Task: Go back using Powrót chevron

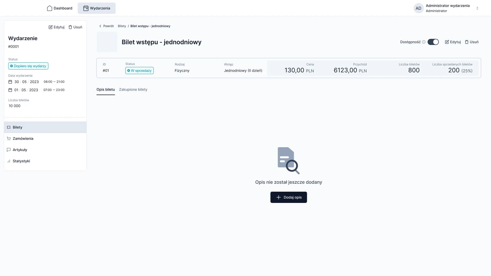Action: 100,26
